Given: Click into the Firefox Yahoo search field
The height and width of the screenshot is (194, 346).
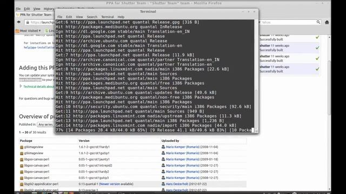Looking at the screenshot, I should pos(288,22).
